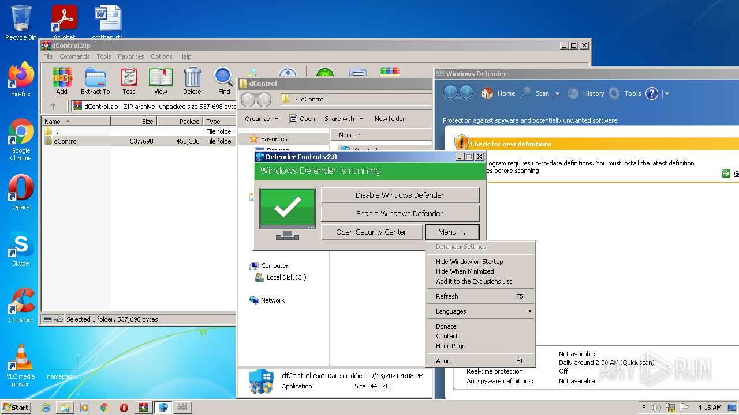Select the Firefox desktop shortcut

tap(21, 80)
